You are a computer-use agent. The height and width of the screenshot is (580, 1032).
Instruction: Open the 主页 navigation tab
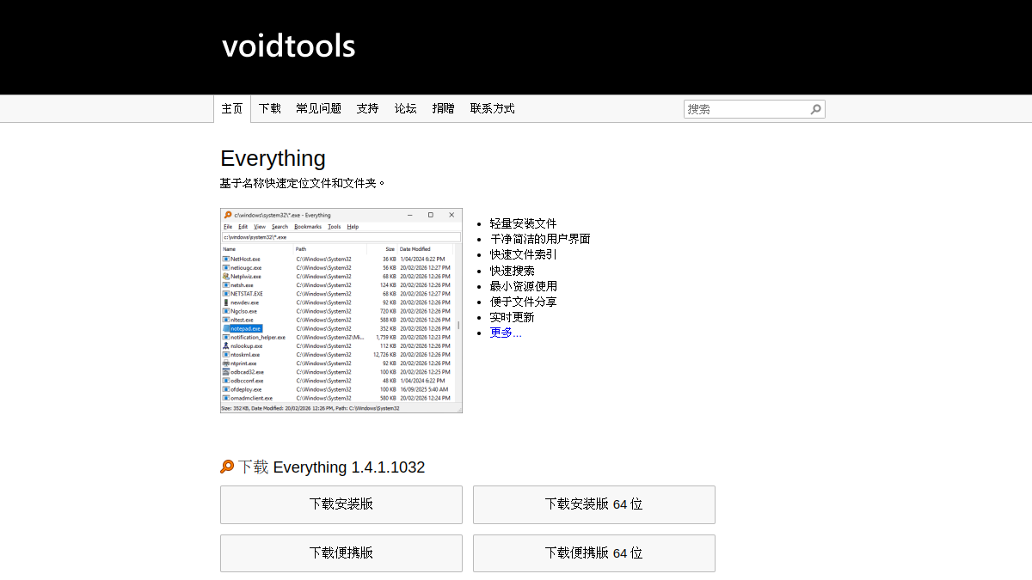point(232,108)
